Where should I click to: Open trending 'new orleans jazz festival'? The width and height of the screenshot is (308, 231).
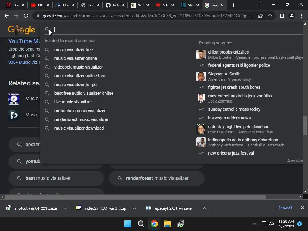(231, 153)
